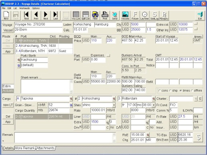Viewport: 207px width, 155px height.
Task: Switch to the More Remark tab
Action: coord(25,148)
